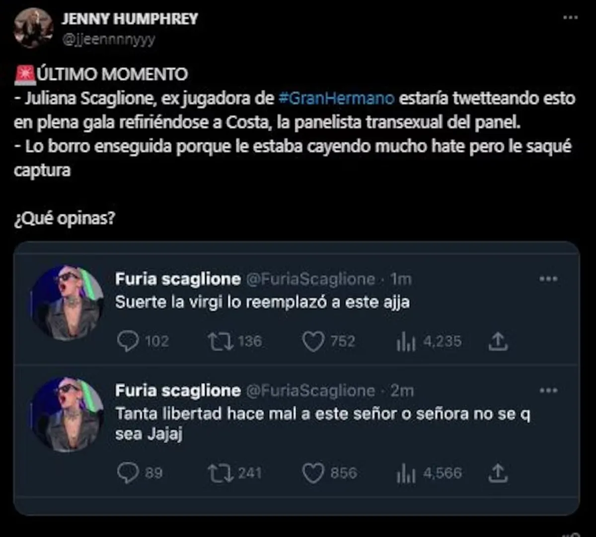The height and width of the screenshot is (537, 596).
Task: Like the "Tanta libertad" tweet
Action: (313, 473)
